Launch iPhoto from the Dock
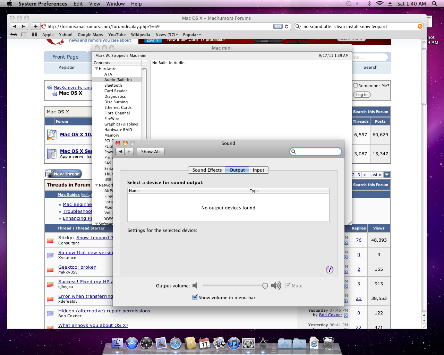The width and height of the screenshot is (444, 355). coord(219,344)
